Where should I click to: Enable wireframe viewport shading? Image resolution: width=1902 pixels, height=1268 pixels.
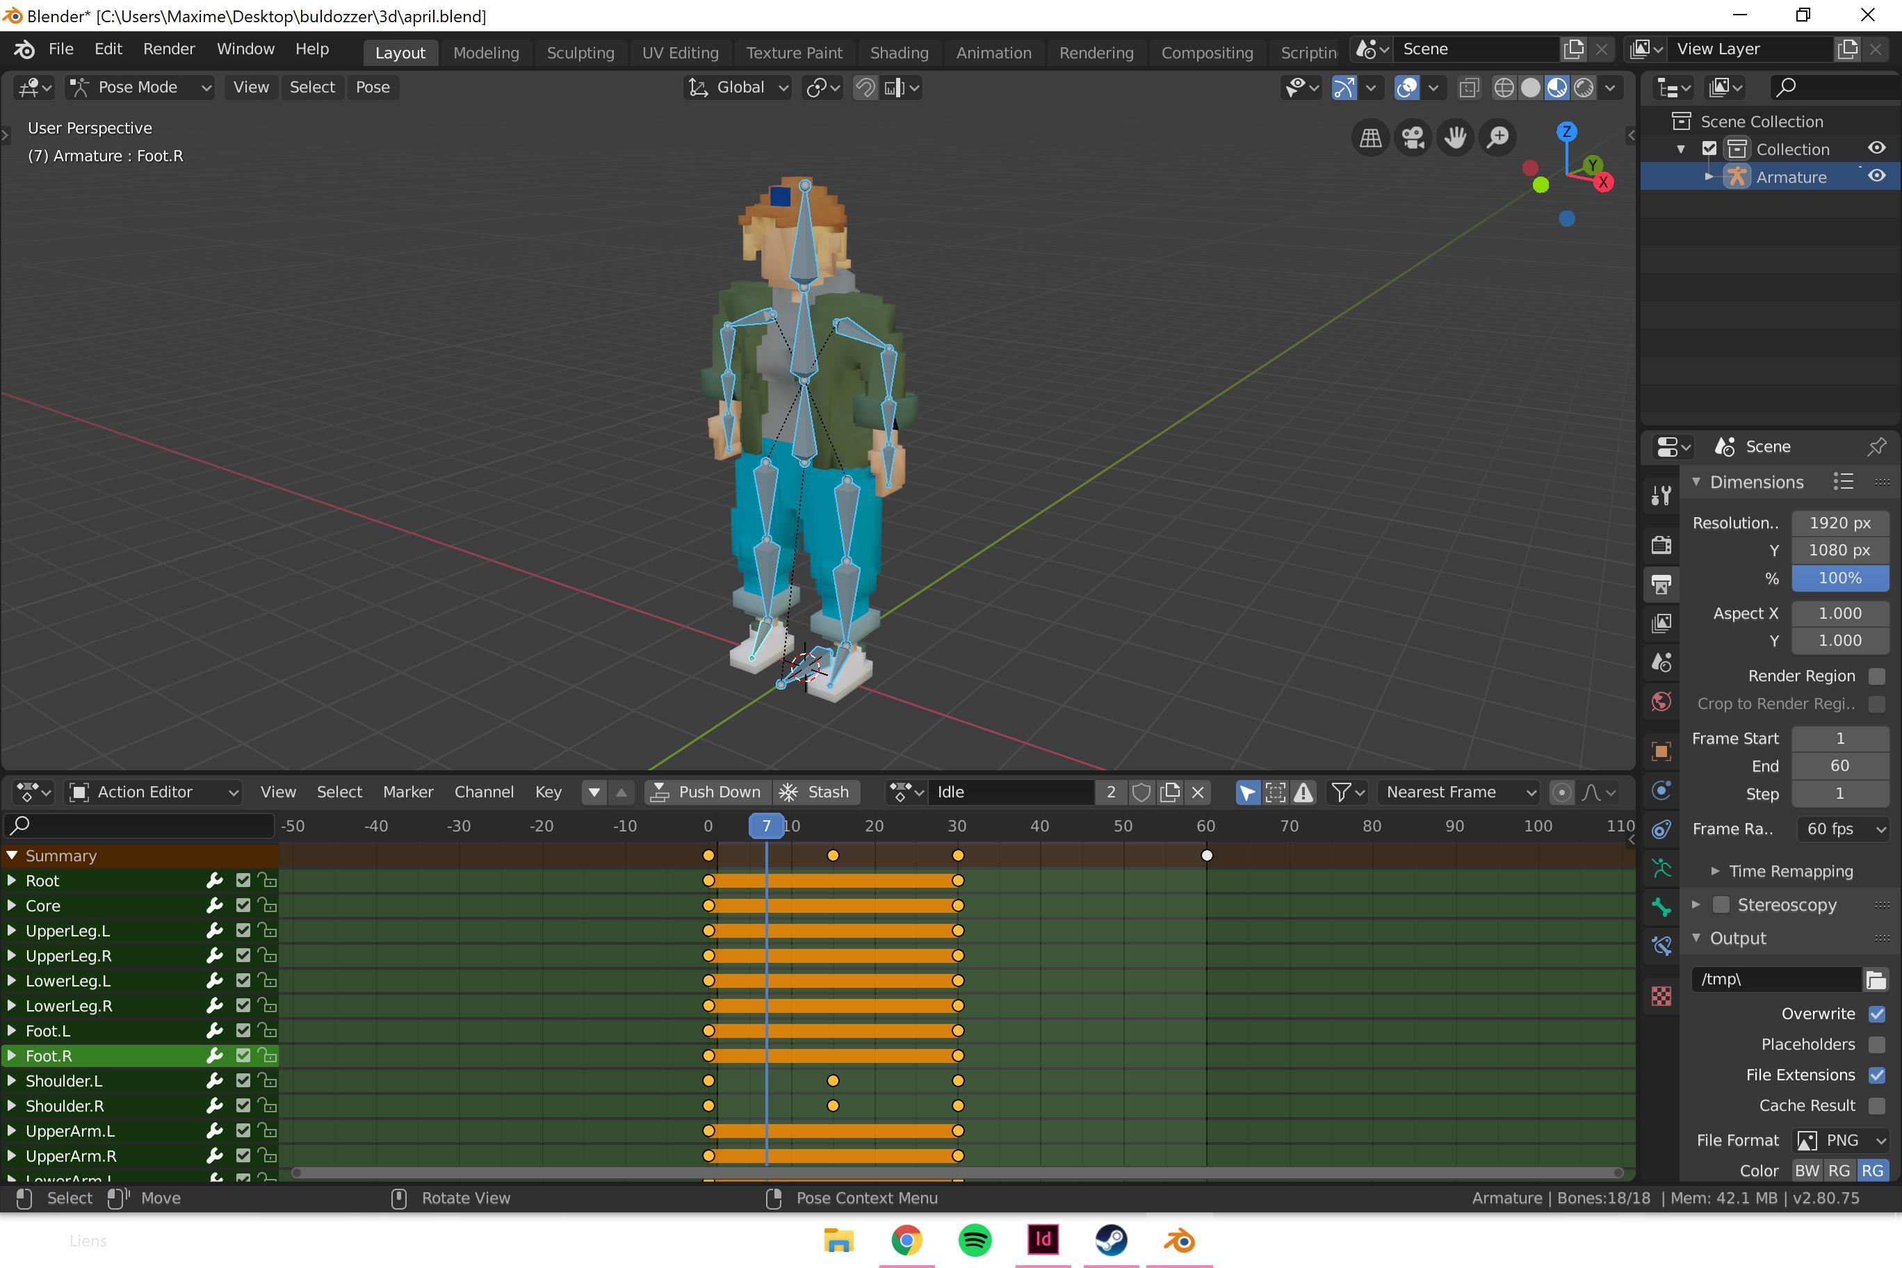coord(1504,88)
